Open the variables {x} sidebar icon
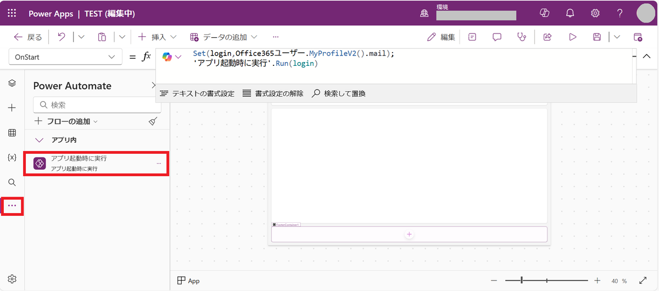659x291 pixels. click(x=12, y=157)
